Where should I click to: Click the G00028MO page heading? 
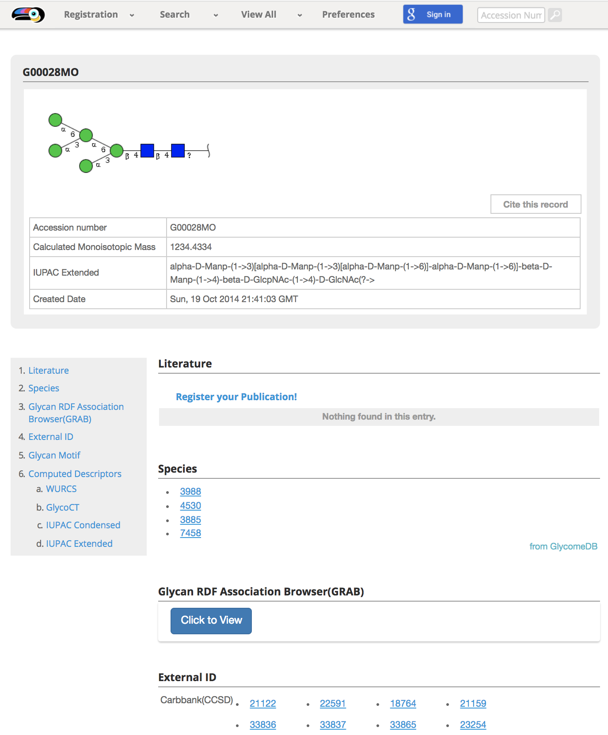click(x=51, y=72)
